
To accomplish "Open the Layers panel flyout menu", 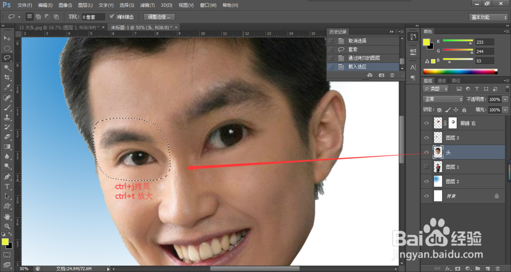I will (x=506, y=81).
